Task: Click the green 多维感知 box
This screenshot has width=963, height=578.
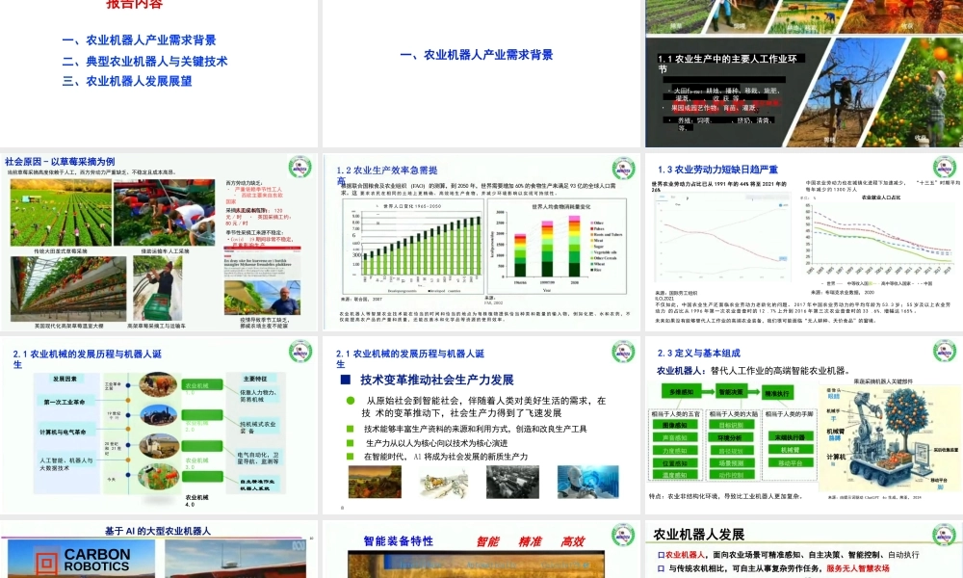Action: coord(682,392)
